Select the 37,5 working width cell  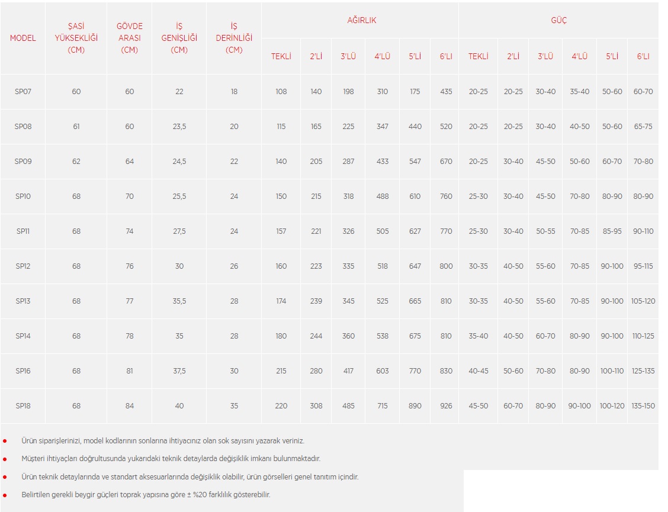179,371
